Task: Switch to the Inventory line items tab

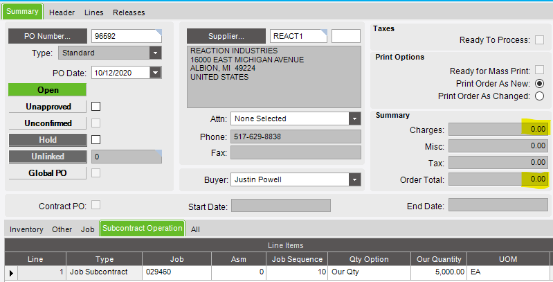Action: pyautogui.click(x=26, y=229)
